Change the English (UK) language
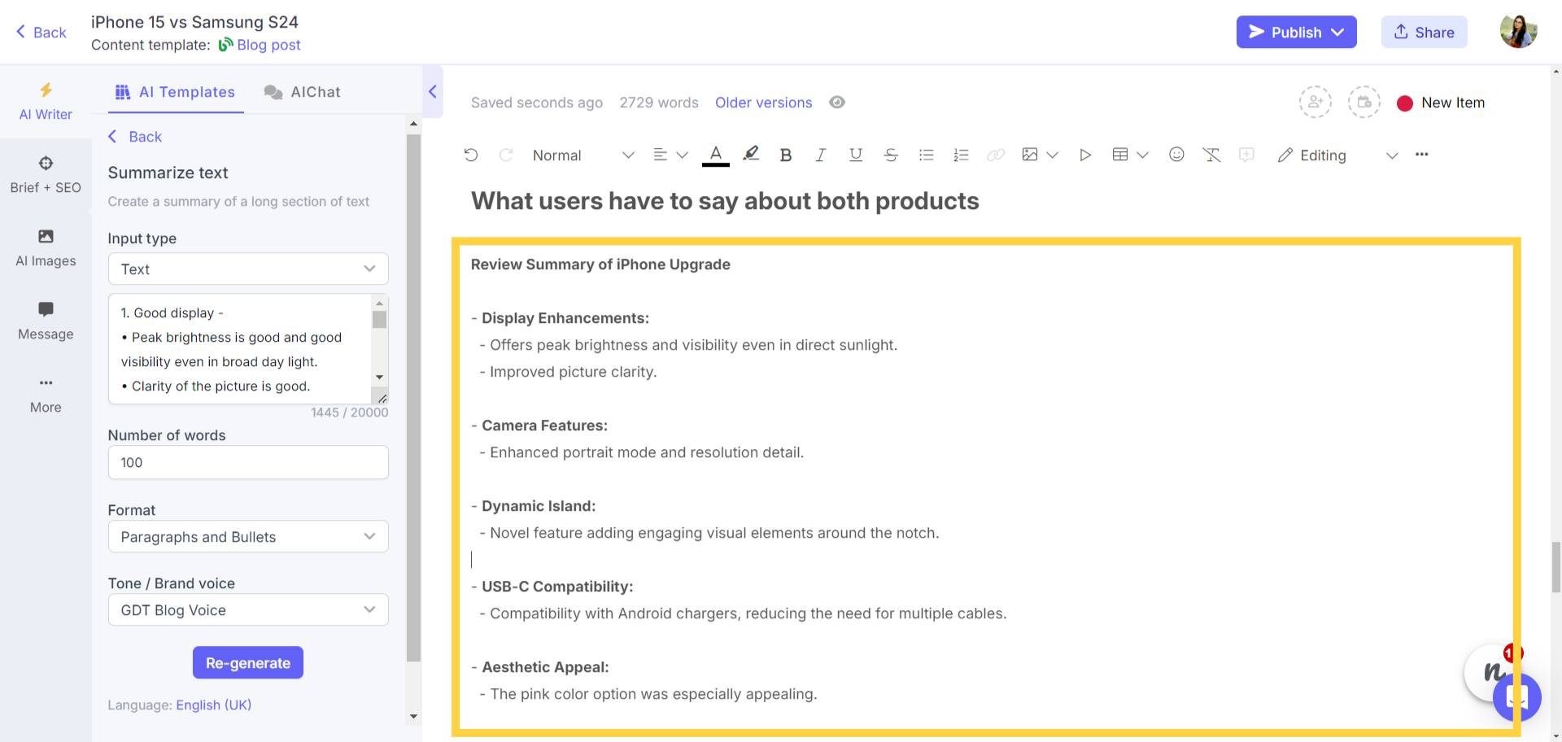1562x742 pixels. (x=214, y=705)
